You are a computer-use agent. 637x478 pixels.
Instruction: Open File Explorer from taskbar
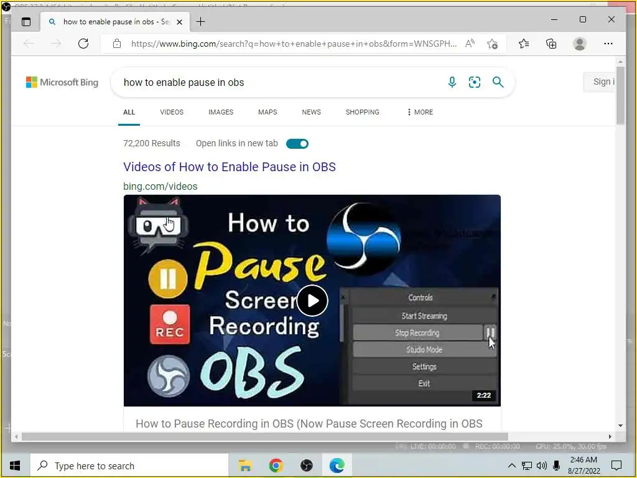point(245,466)
